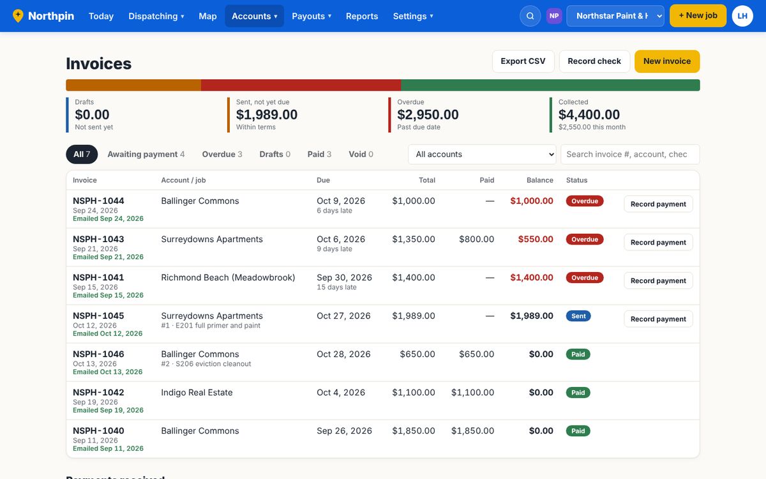This screenshot has width=766, height=479.
Task: Click the + New job button
Action: [x=698, y=16]
